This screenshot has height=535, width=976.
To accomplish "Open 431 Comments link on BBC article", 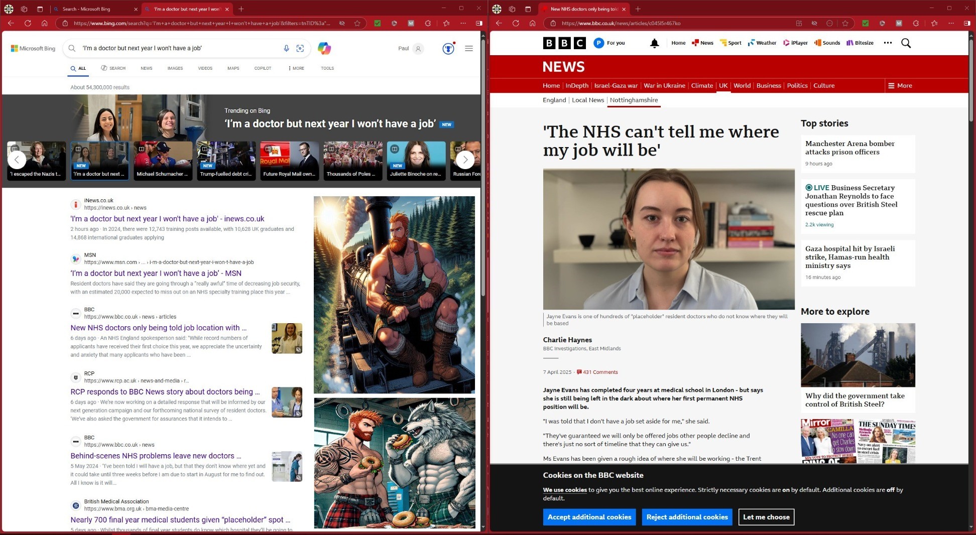I will [x=597, y=372].
